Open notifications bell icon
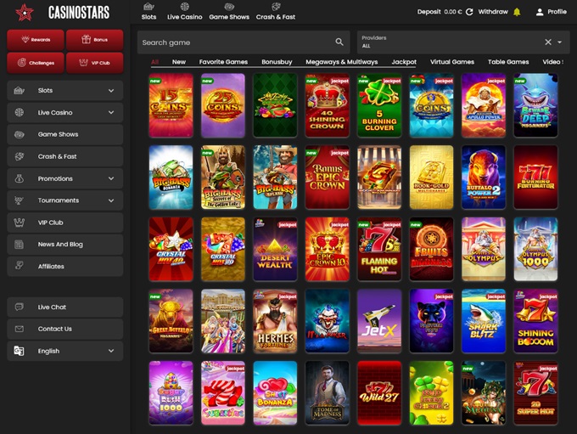577x434 pixels. click(517, 12)
